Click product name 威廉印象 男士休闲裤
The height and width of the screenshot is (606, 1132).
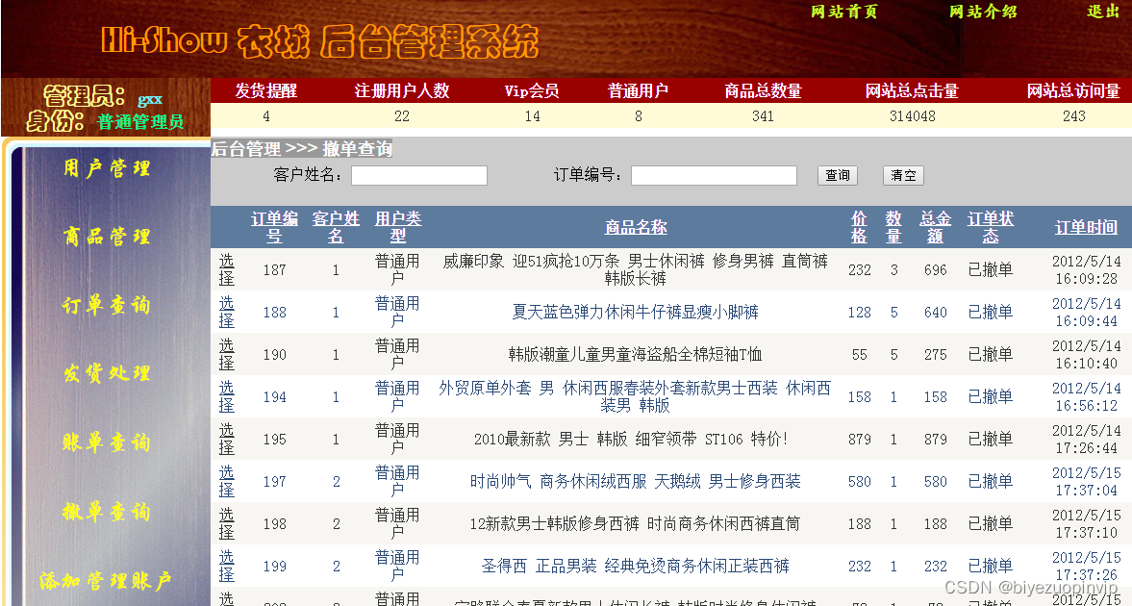click(x=636, y=269)
